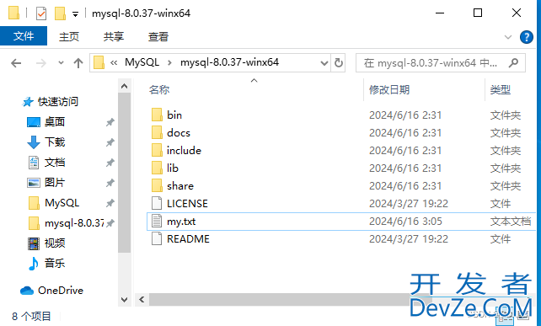Image resolution: width=541 pixels, height=326 pixels.
Task: Click the pin icon next to 文档
Action: 110,163
